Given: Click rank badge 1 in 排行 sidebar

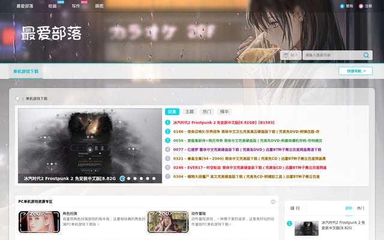Looking at the screenshot, I should click(289, 223).
